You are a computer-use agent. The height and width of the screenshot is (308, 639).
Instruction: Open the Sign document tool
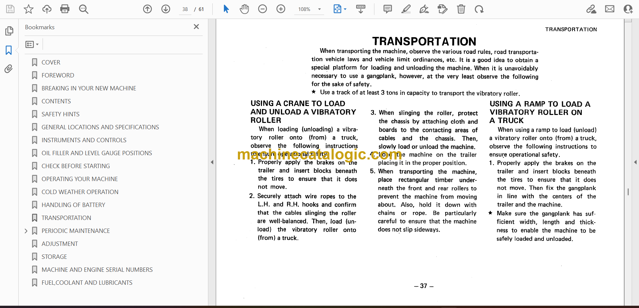tap(424, 9)
